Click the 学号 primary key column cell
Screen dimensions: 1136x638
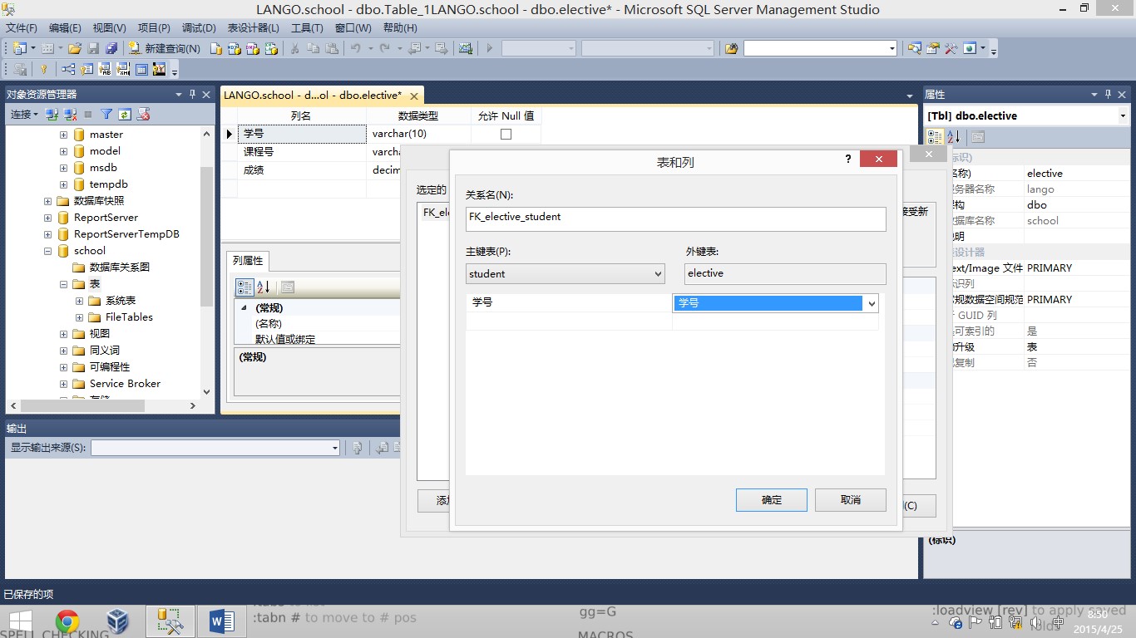pos(569,302)
